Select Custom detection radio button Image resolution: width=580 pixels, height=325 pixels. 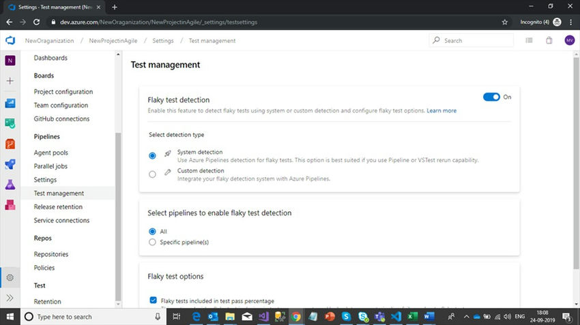(x=152, y=174)
